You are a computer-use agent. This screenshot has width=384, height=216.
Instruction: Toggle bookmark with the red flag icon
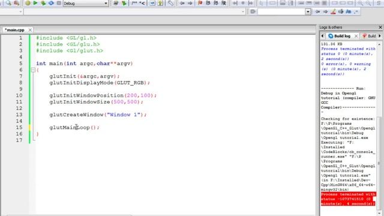(x=200, y=3)
